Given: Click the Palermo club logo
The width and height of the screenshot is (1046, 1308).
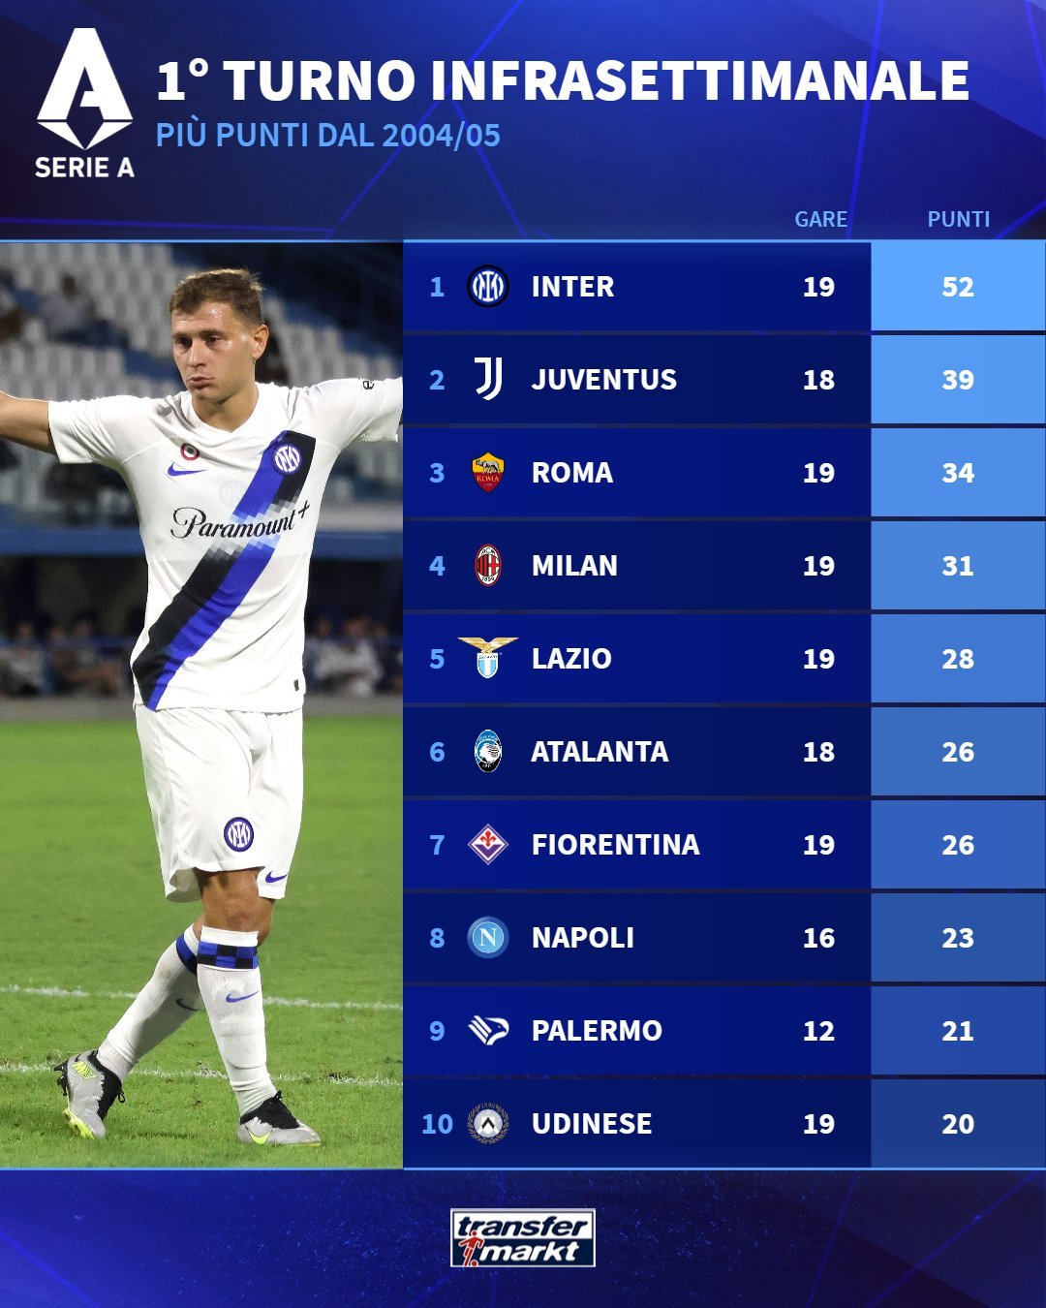Looking at the screenshot, I should [488, 1030].
